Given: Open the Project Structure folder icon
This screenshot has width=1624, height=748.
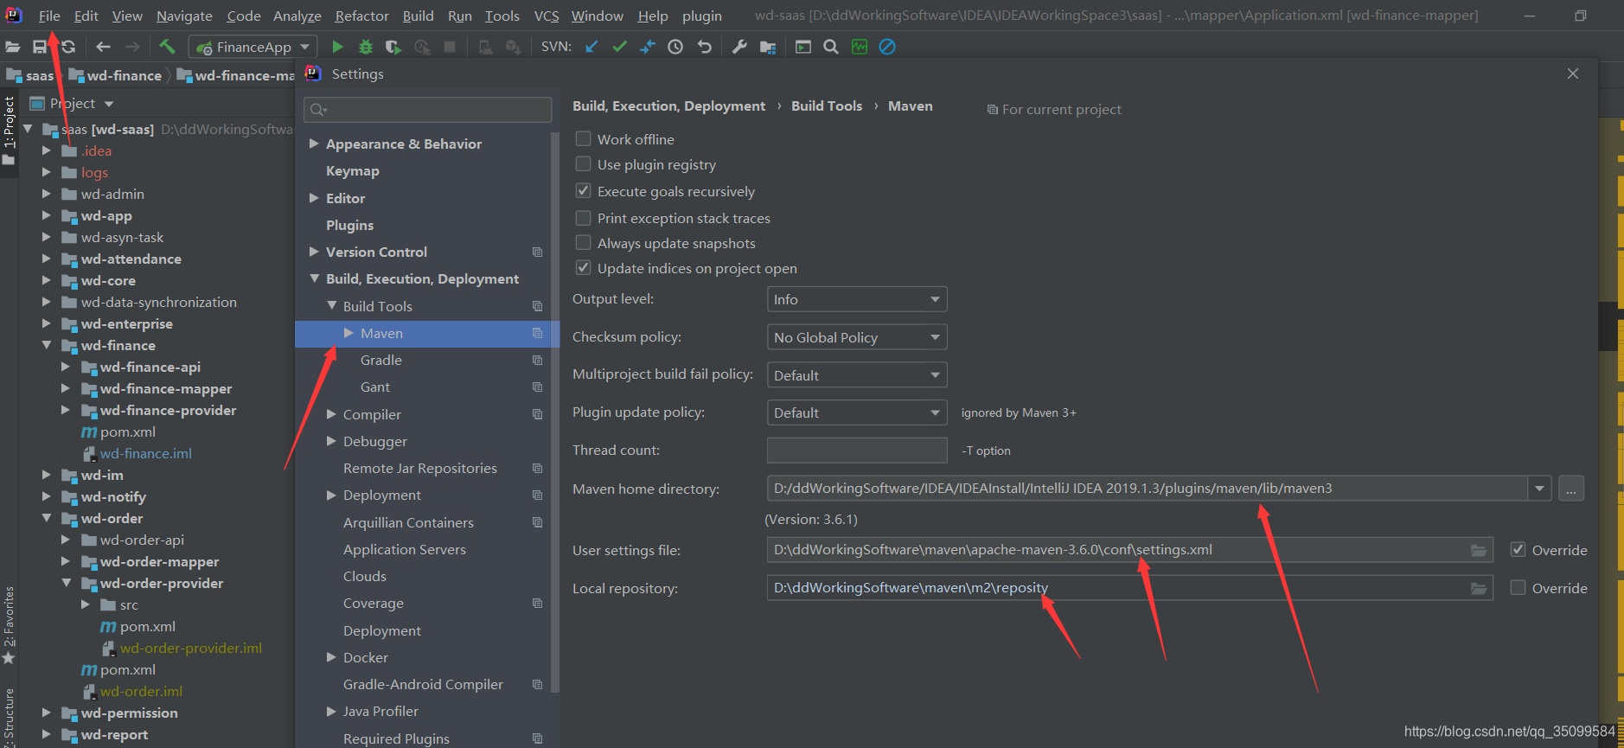Looking at the screenshot, I should [768, 47].
